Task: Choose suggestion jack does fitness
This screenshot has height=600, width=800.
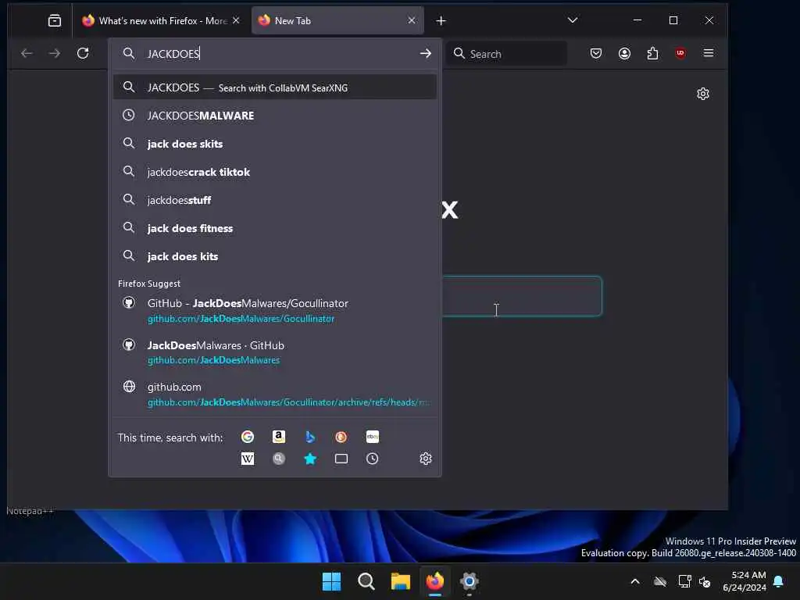Action: tap(274, 227)
